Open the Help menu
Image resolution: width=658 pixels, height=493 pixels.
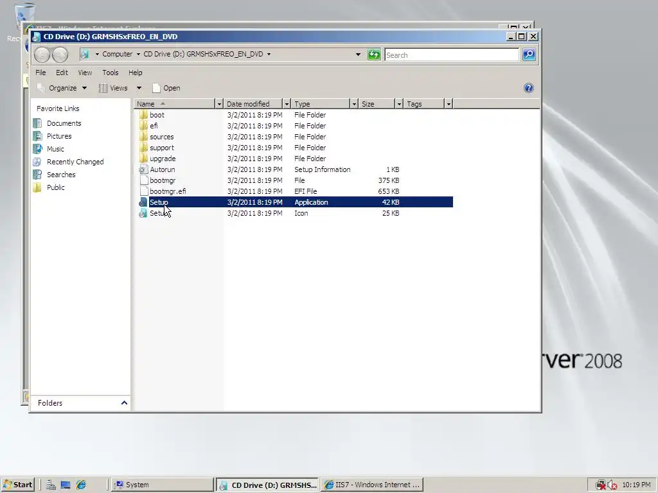tap(135, 73)
